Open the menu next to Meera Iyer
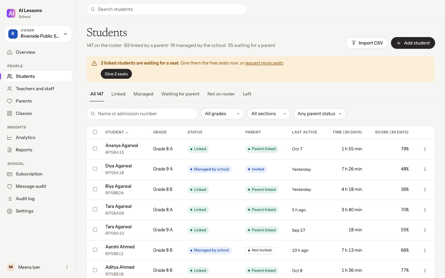 point(67,267)
